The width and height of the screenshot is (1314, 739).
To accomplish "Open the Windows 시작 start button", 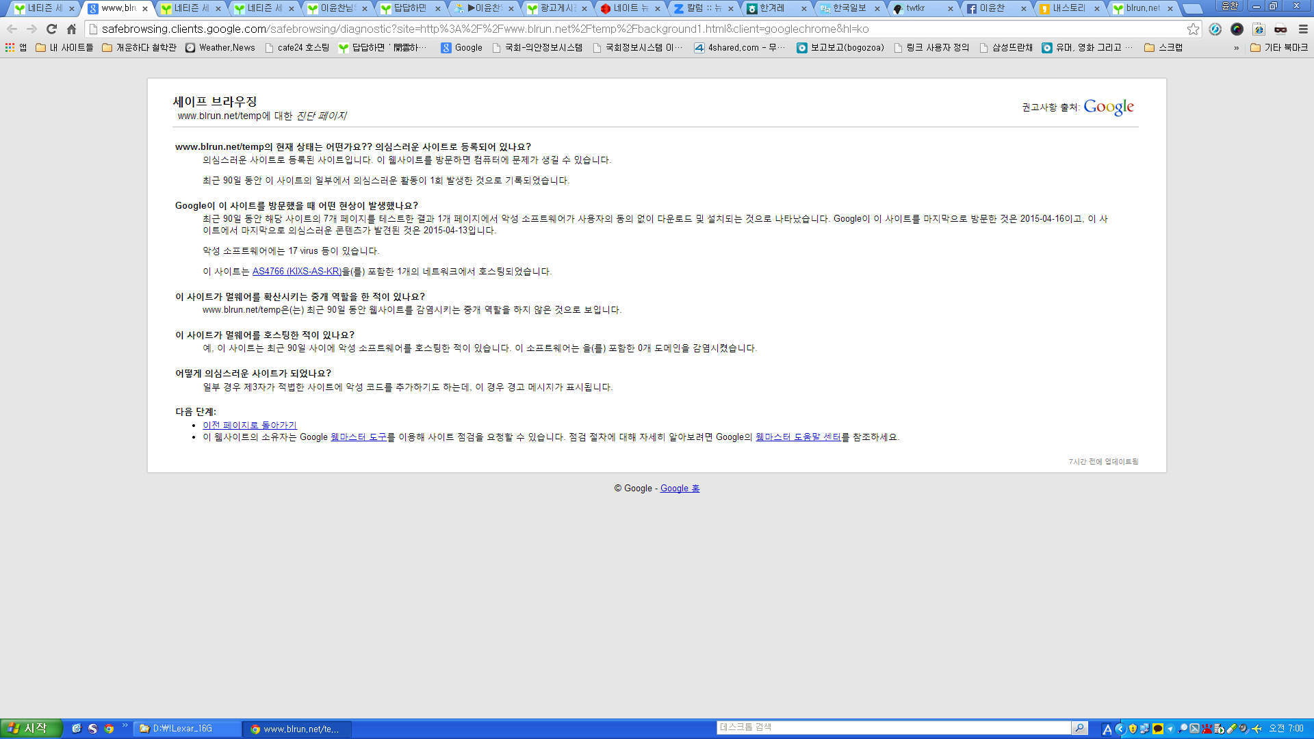I will pos(31,729).
